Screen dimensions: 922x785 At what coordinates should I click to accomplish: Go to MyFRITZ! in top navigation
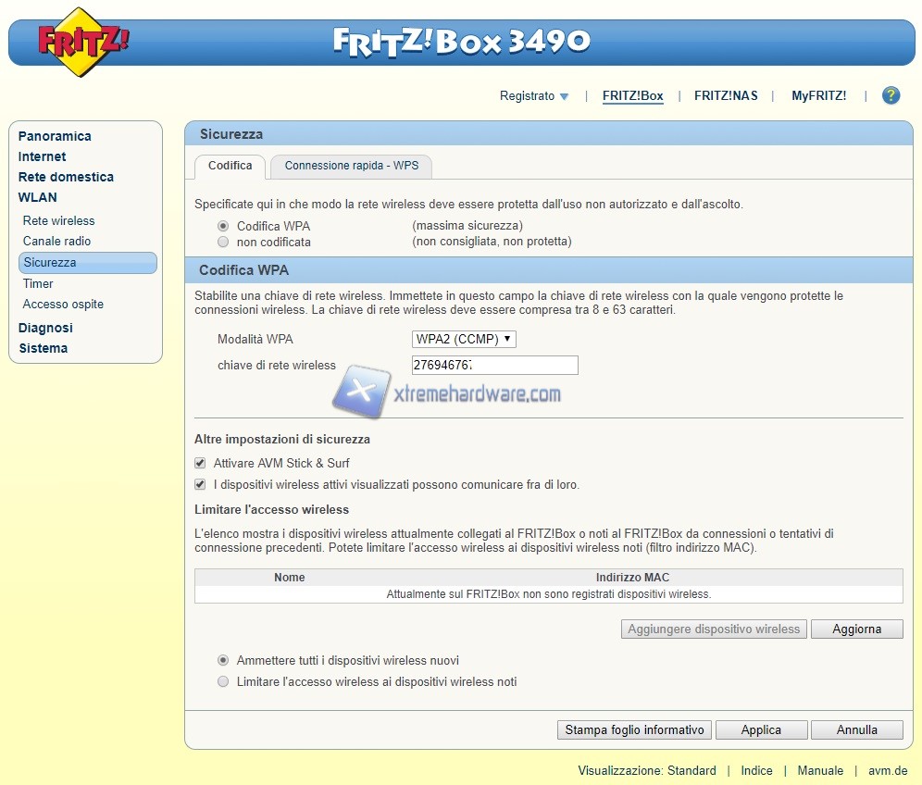click(x=818, y=96)
